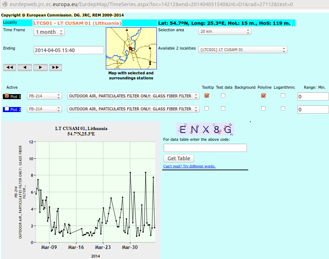The width and height of the screenshot is (329, 259).
Task: Click the fast-forward double right arrow button
Action: 56,67
